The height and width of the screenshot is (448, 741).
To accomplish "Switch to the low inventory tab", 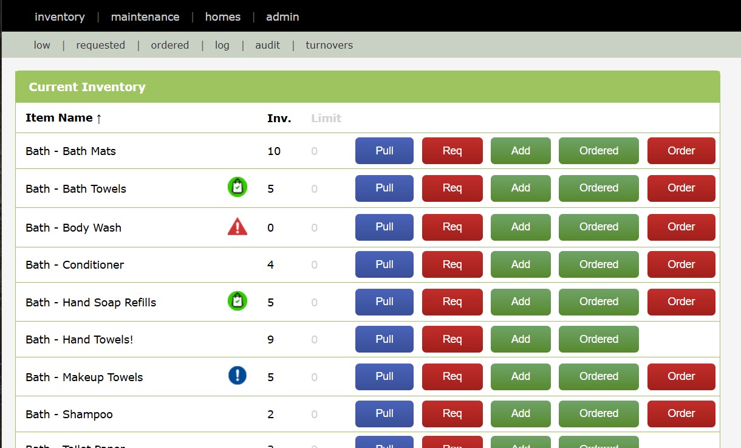I will [x=42, y=45].
